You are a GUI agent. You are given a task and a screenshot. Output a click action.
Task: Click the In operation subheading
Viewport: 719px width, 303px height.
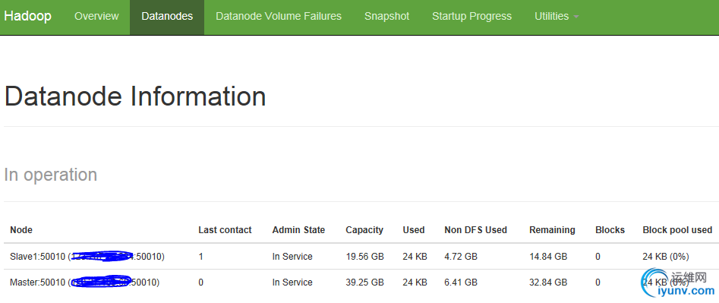tap(50, 175)
